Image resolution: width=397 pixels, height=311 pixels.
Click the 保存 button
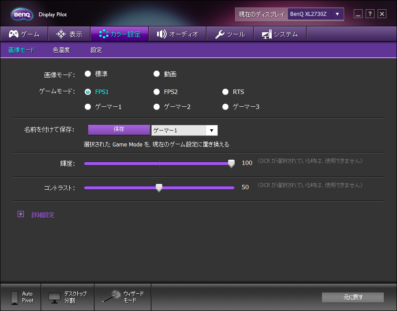point(119,129)
